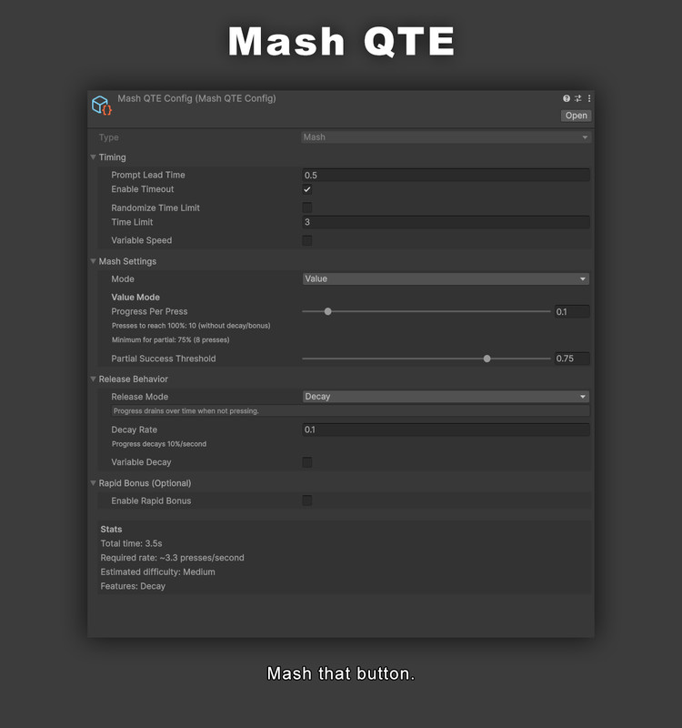Disable the Enable Timeout checkbox
This screenshot has height=728, width=682.
(309, 189)
